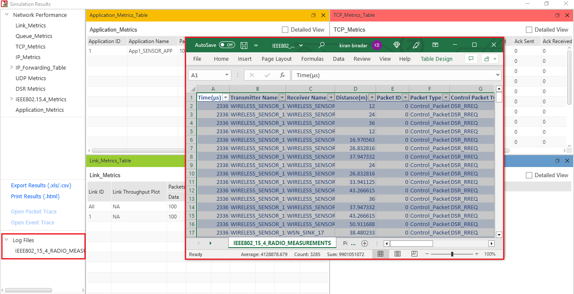Open the file name title dropdown
574x294 pixels.
[301, 46]
